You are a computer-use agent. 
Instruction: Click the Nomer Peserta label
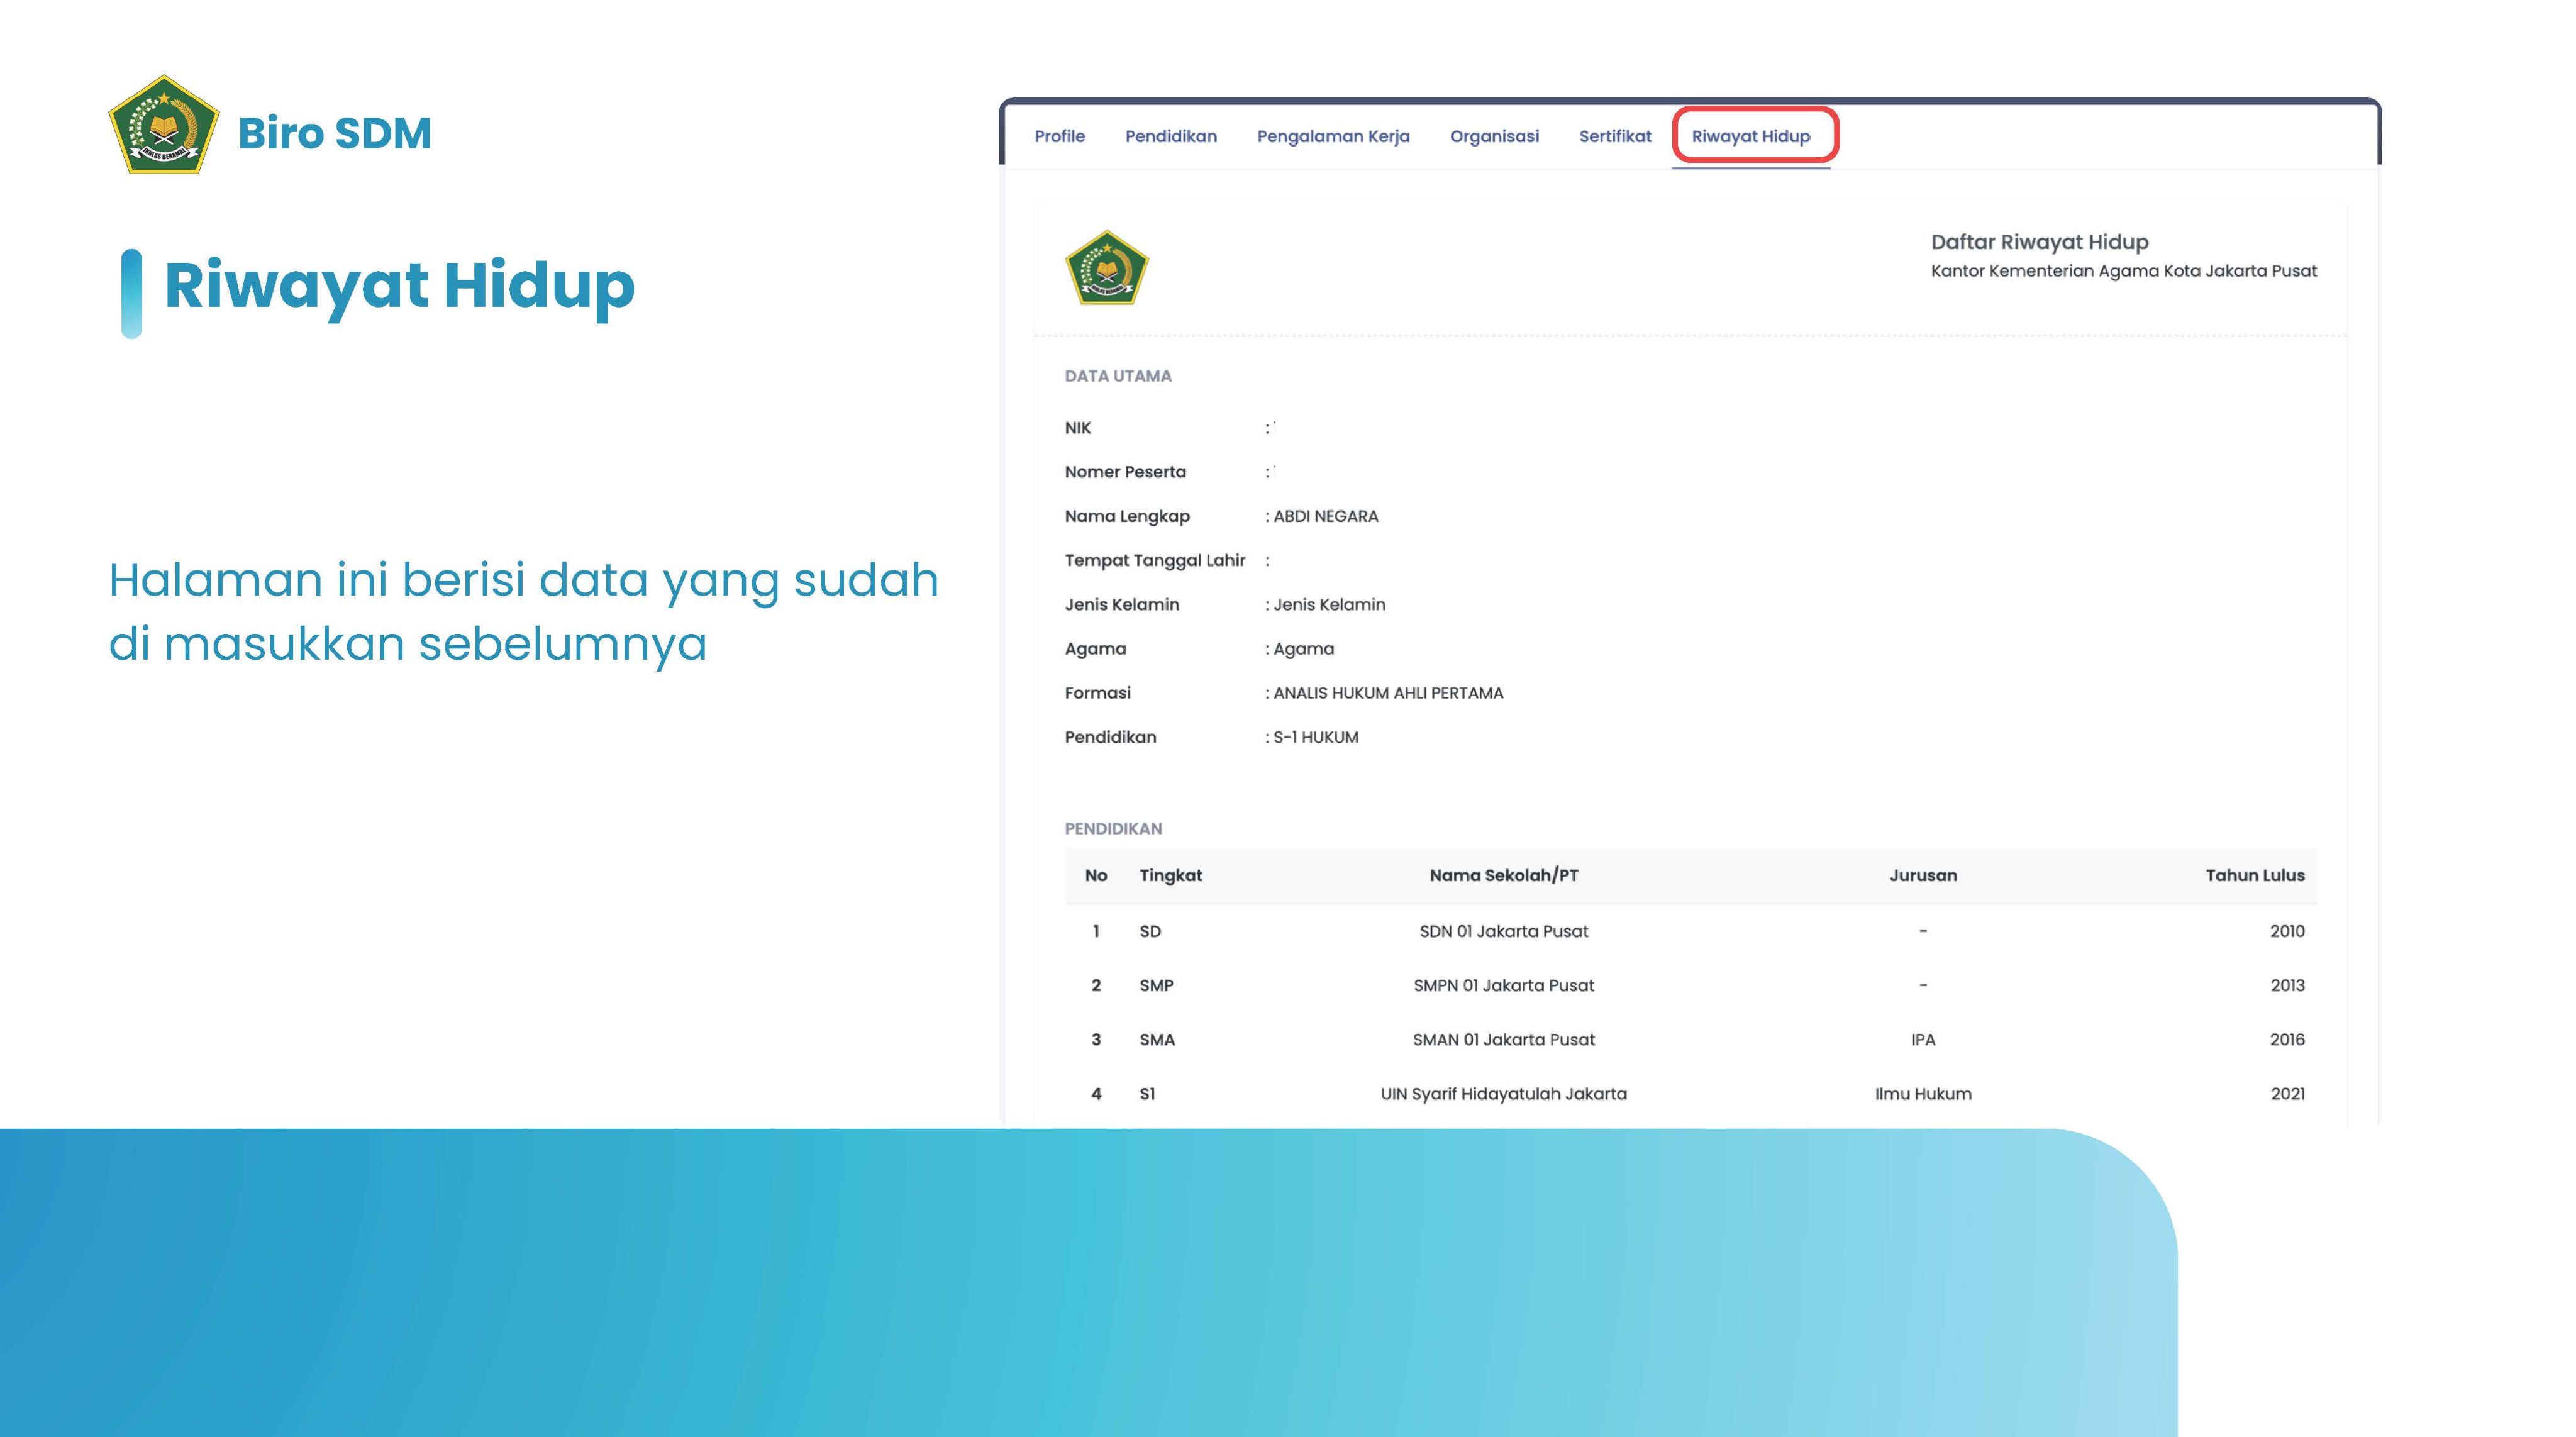(x=1125, y=472)
